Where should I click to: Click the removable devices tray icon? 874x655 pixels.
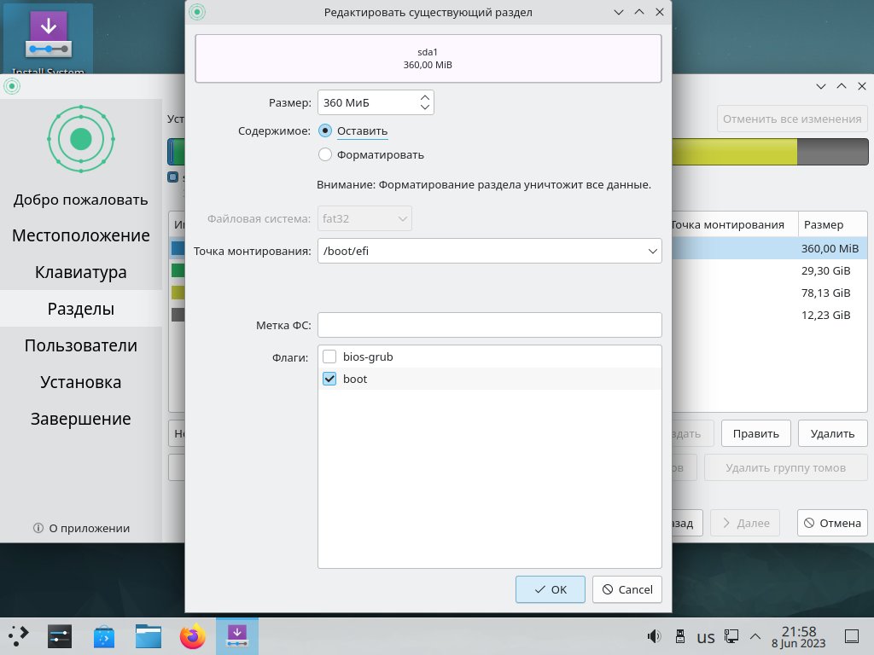pos(680,636)
